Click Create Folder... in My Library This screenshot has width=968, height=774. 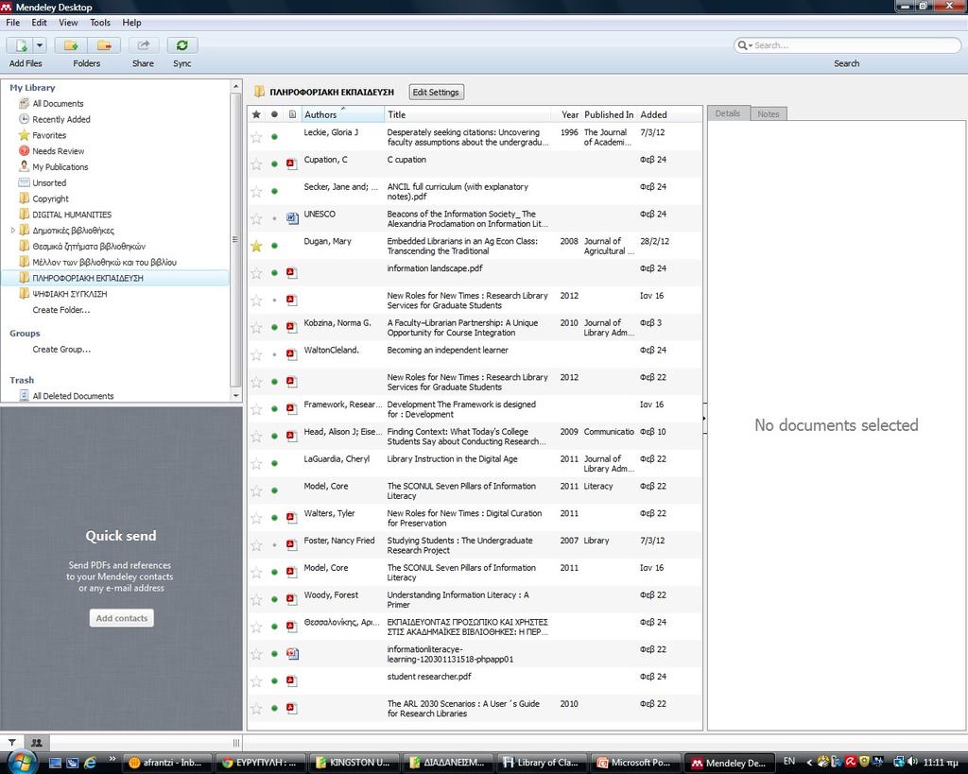[61, 310]
